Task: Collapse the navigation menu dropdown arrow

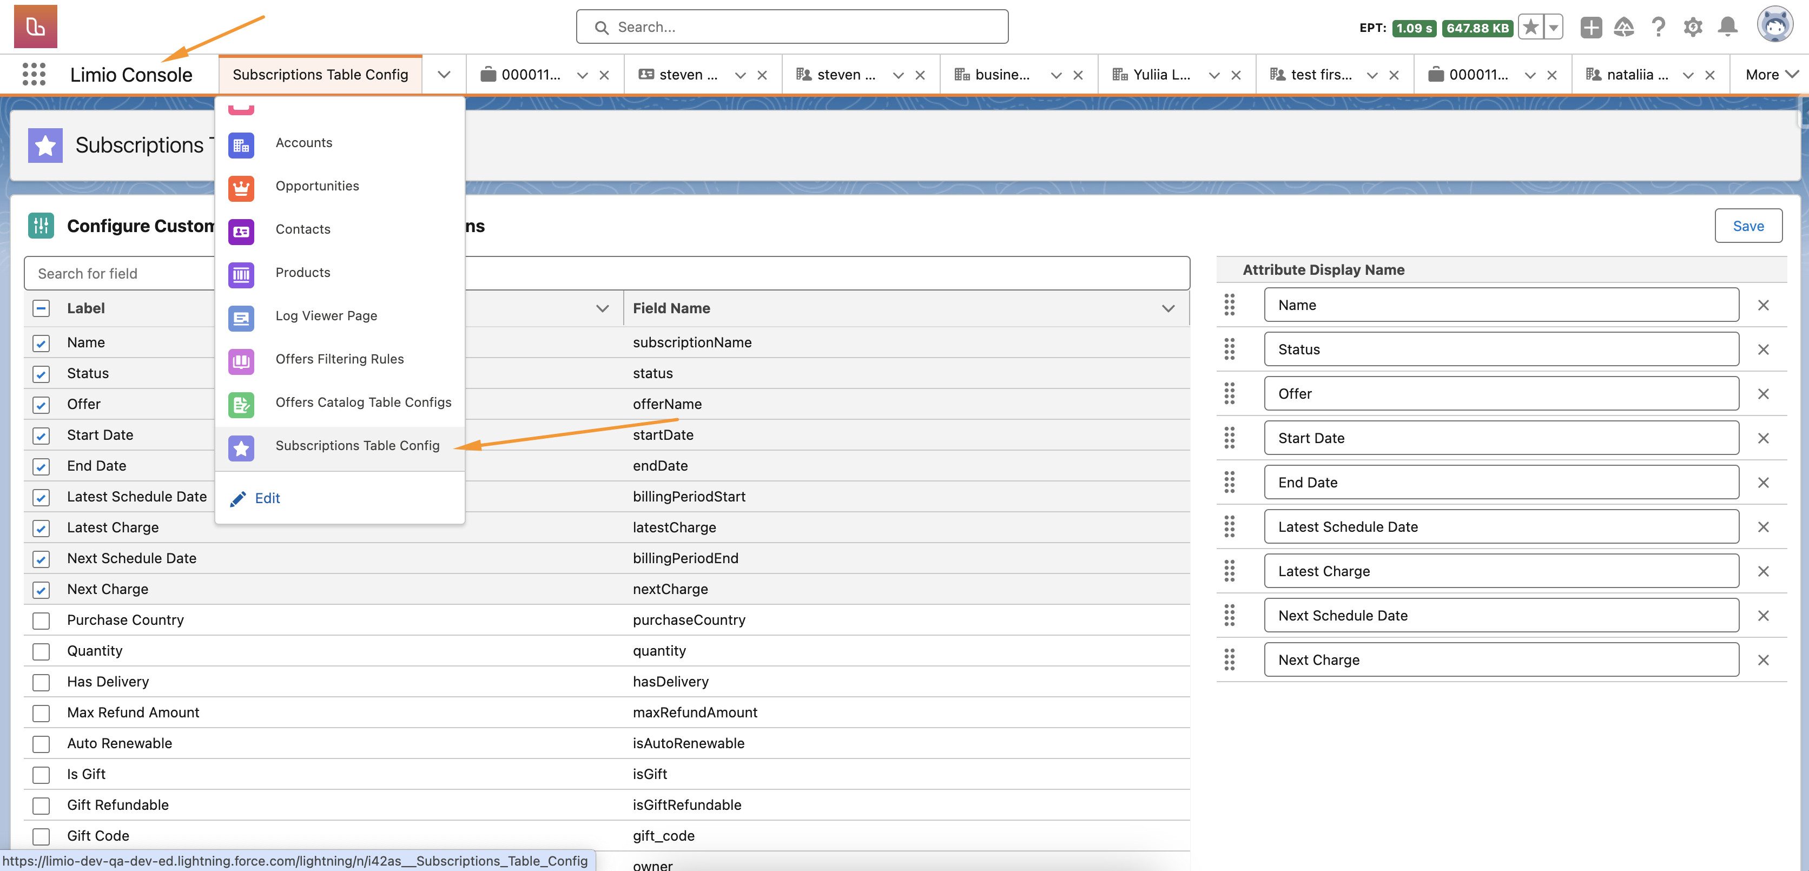Action: [444, 75]
